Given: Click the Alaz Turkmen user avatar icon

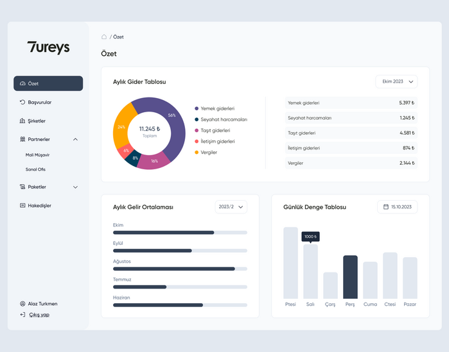Looking at the screenshot, I should point(22,304).
